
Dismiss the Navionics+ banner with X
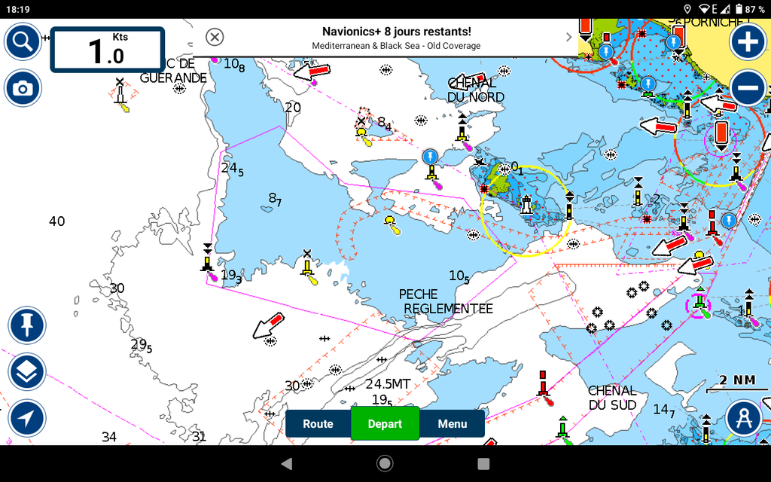tap(215, 37)
